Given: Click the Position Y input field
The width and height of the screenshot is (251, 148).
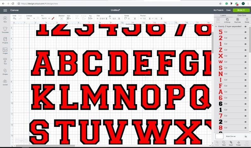Looking at the screenshot, I should click(157, 19).
